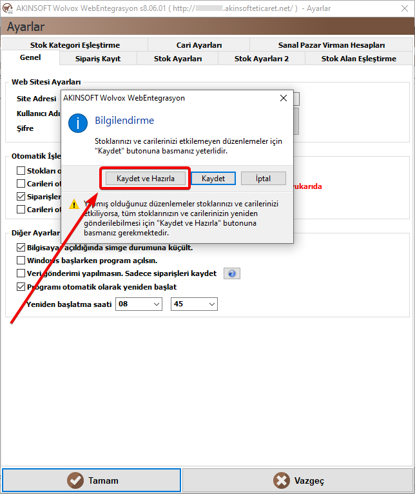
Task: Select the Genel tab
Action: pos(30,57)
